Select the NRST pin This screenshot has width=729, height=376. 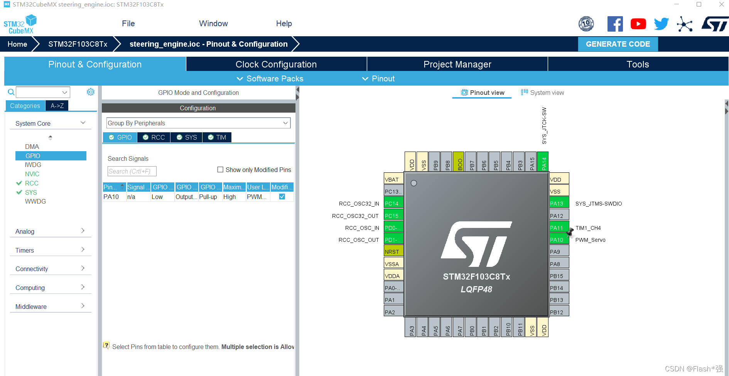[x=394, y=251]
